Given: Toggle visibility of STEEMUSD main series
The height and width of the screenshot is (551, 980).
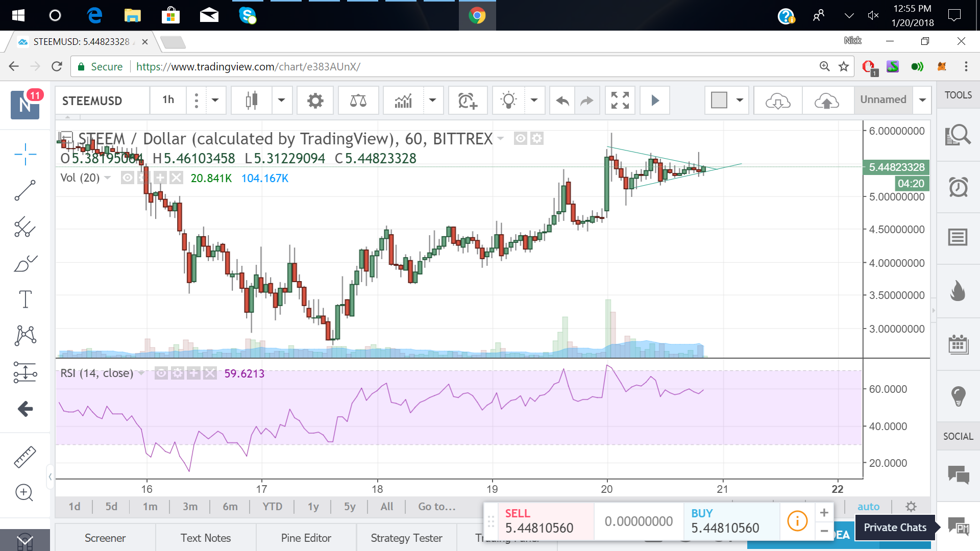Looking at the screenshot, I should click(520, 138).
